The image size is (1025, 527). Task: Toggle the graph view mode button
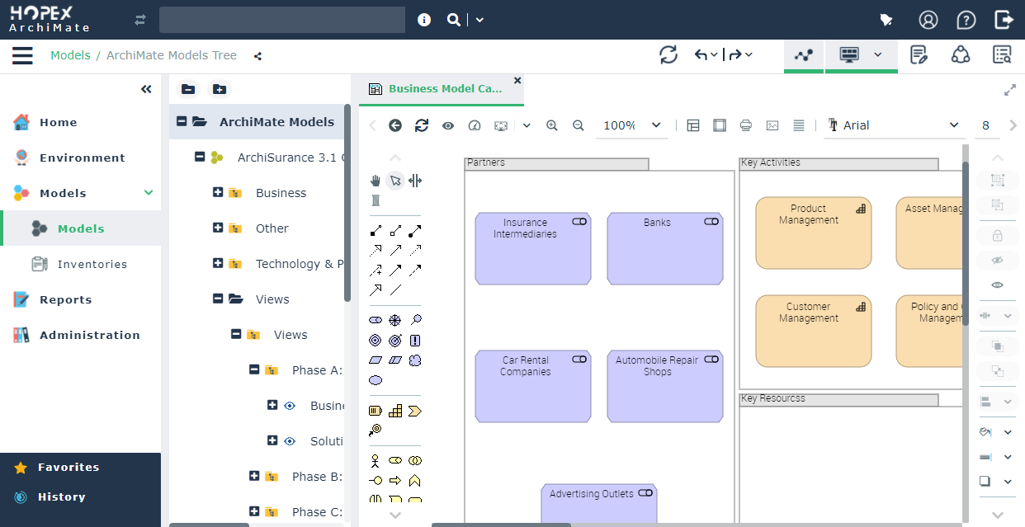(803, 55)
